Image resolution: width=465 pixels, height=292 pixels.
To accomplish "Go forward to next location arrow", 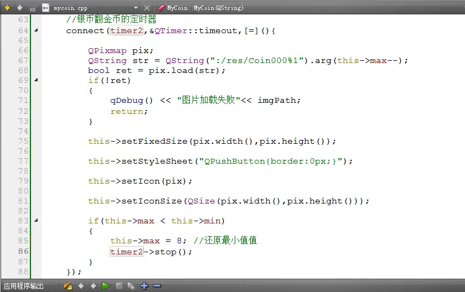I will click(20, 8).
